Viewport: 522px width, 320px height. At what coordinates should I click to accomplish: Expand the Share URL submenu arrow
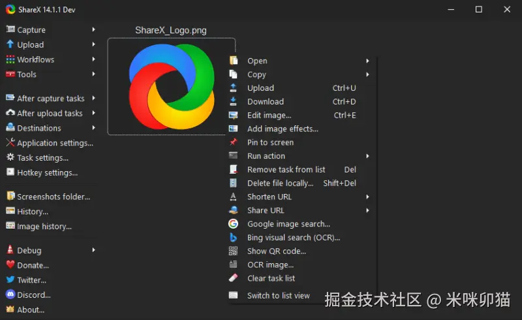(x=367, y=210)
